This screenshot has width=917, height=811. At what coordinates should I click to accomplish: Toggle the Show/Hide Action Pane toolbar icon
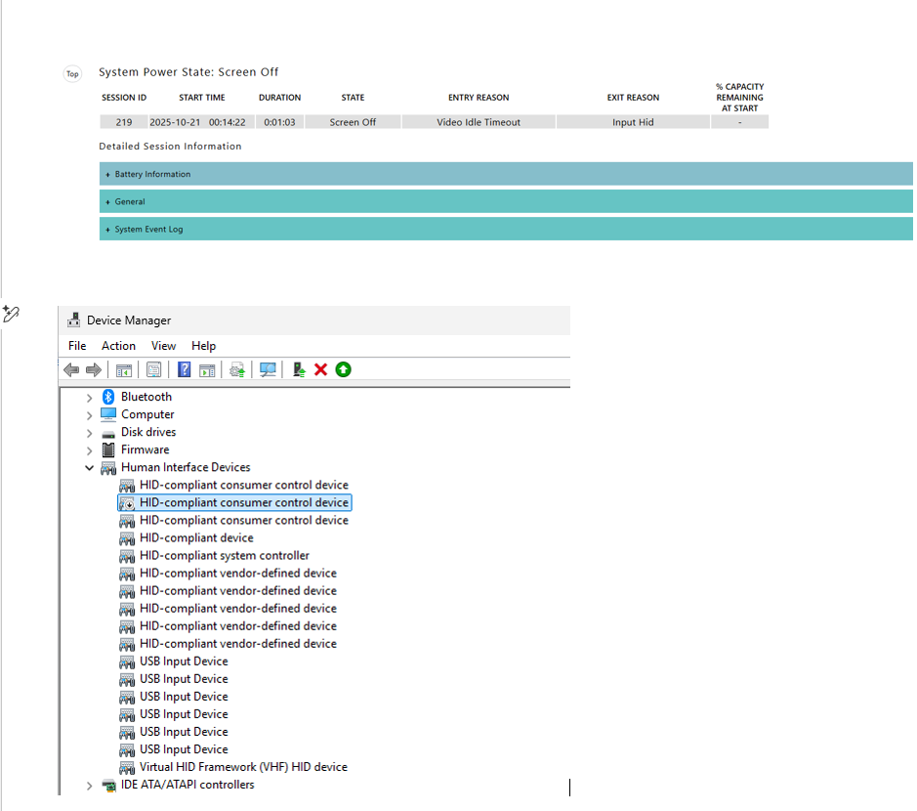point(207,369)
